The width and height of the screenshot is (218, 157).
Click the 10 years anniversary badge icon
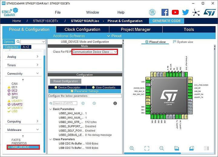point(152,12)
